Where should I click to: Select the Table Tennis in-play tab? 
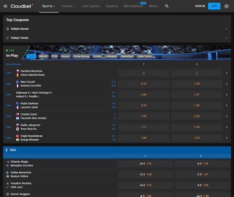click(145, 56)
